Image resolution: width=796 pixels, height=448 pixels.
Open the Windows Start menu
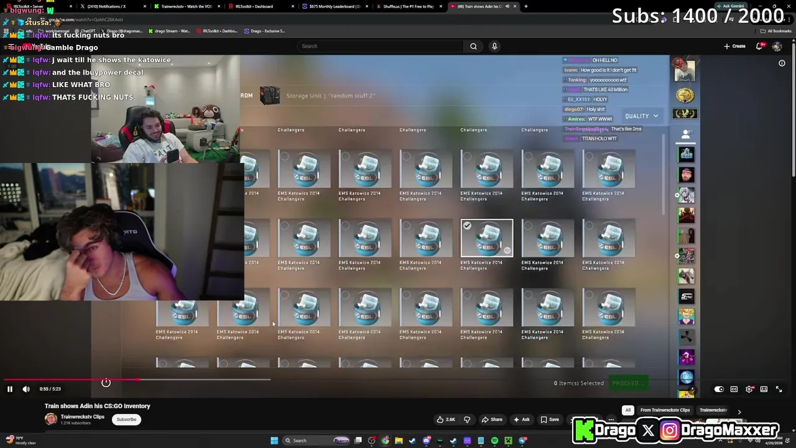coord(274,441)
